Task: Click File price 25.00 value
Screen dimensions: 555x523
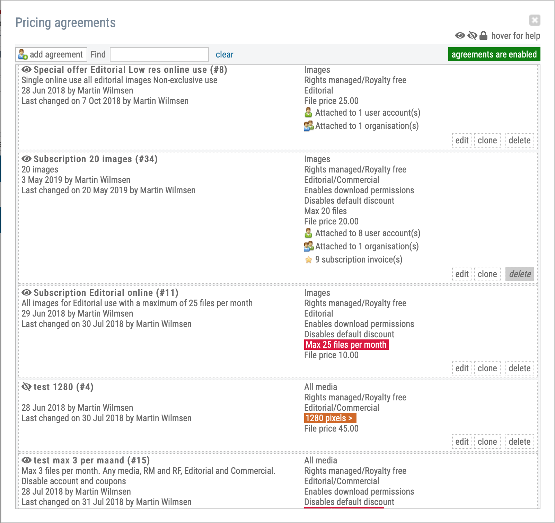Action: click(x=331, y=101)
